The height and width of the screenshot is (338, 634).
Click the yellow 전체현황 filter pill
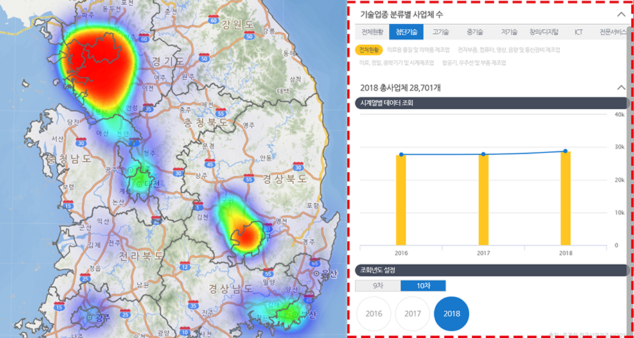(x=369, y=50)
